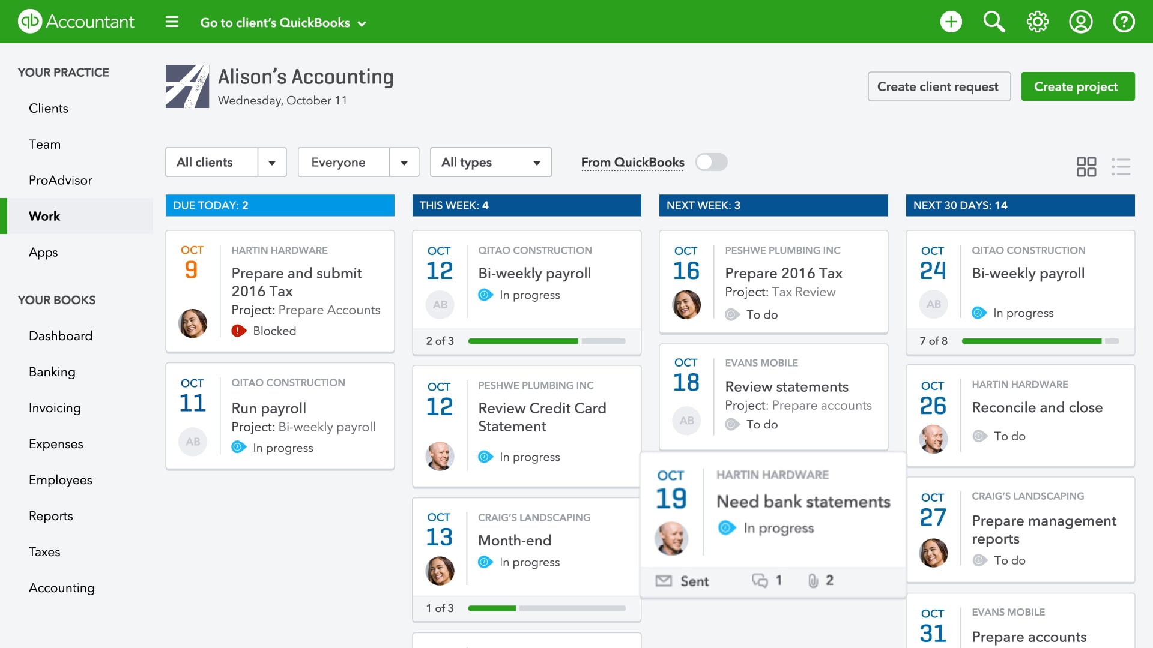The image size is (1153, 648).
Task: Open Banking in the sidebar
Action: tap(52, 371)
